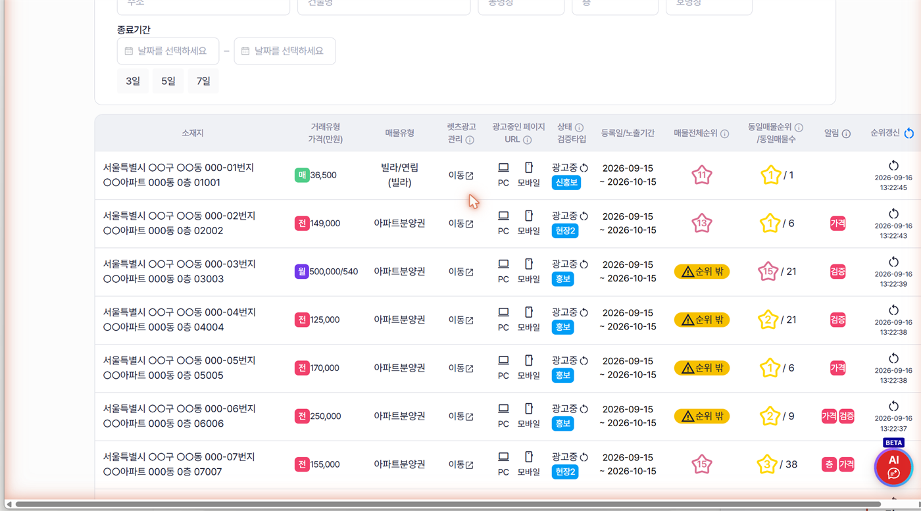
Task: Click 순위 밖 warning badge in 000-03번지 row
Action: click(702, 272)
